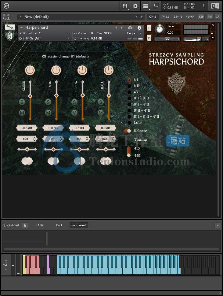The height and width of the screenshot is (296, 223).
Task: Open the Purge dropdown menu
Action: 134,33
